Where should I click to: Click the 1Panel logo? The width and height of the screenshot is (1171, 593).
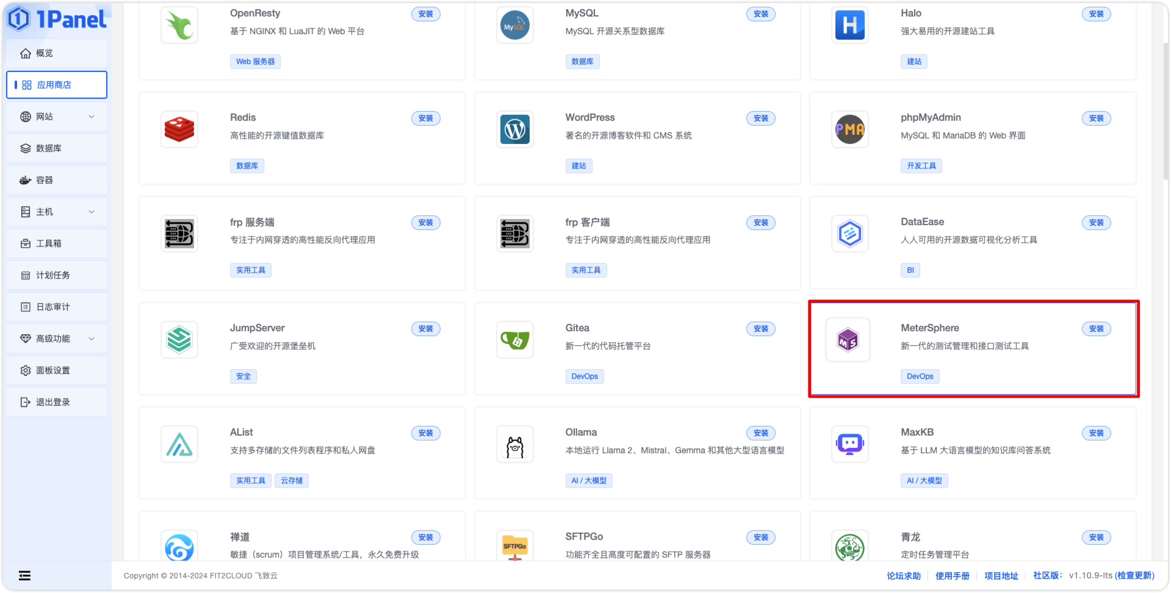point(57,19)
